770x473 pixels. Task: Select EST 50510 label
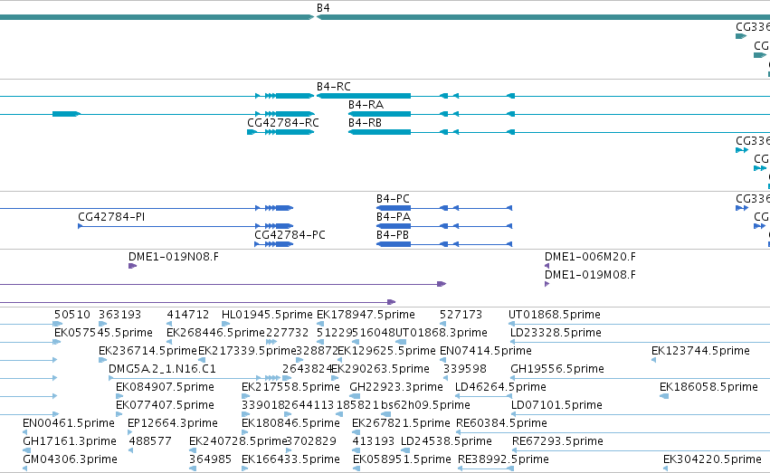72,315
